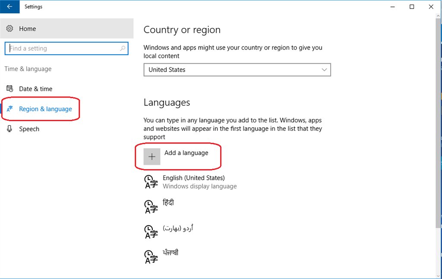Viewport: 442px width, 279px height.
Task: Click the Region & language globe icon
Action: (x=10, y=109)
